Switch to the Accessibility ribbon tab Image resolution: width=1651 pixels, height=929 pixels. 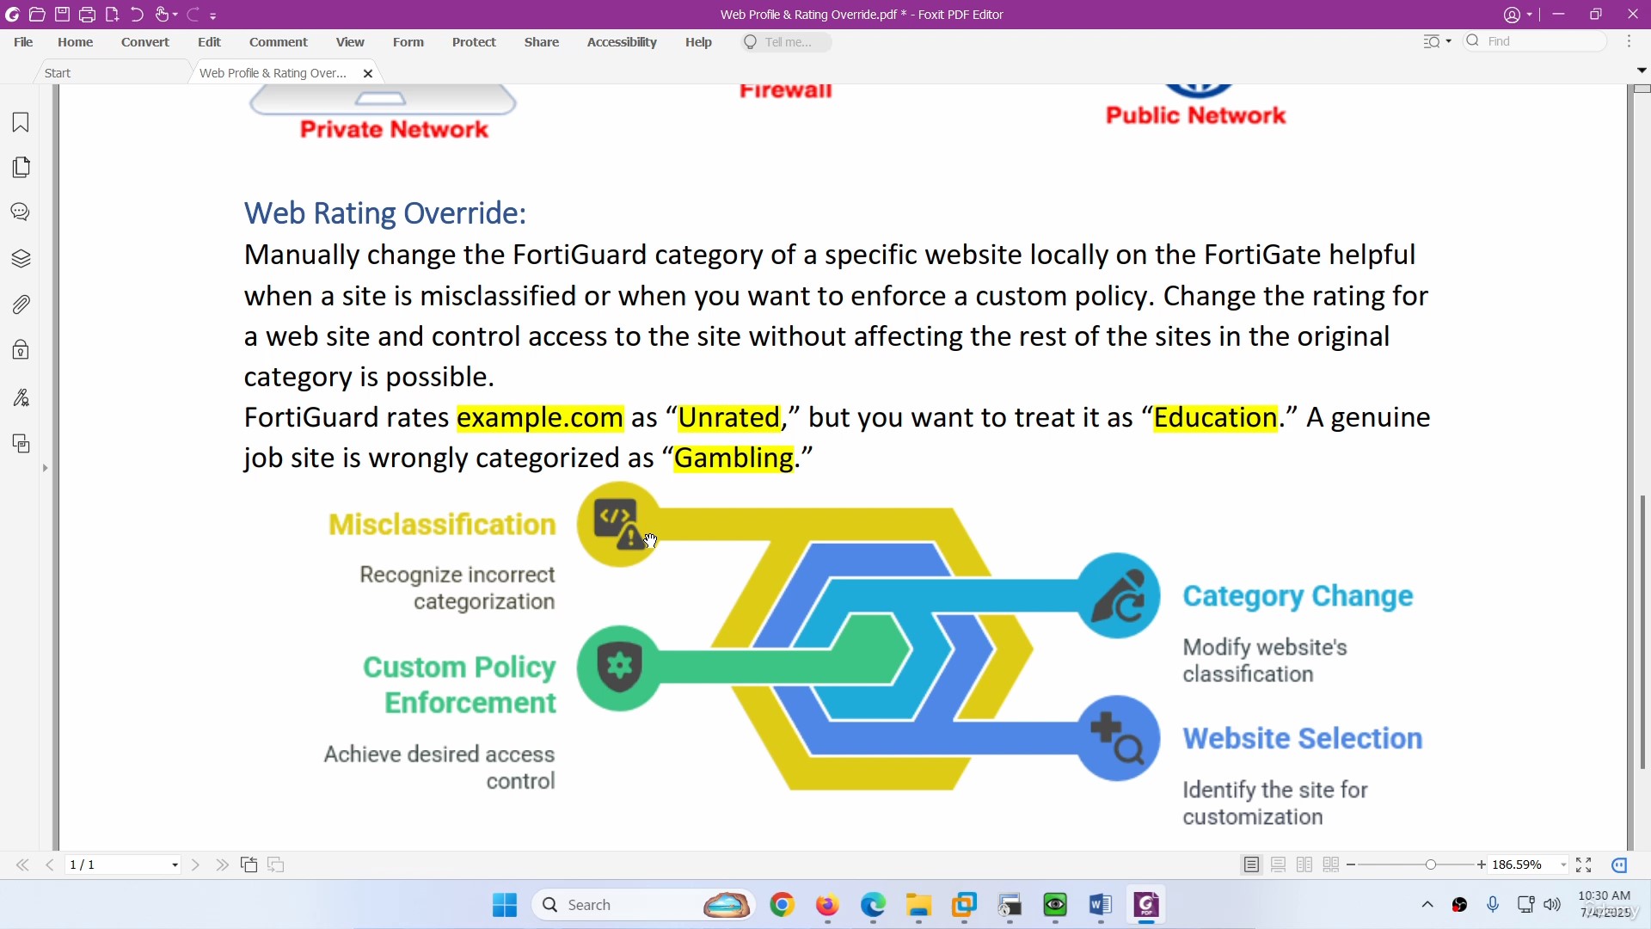[x=622, y=41]
